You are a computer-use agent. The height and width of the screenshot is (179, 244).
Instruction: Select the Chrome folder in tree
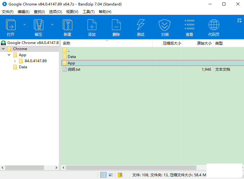click(x=20, y=49)
